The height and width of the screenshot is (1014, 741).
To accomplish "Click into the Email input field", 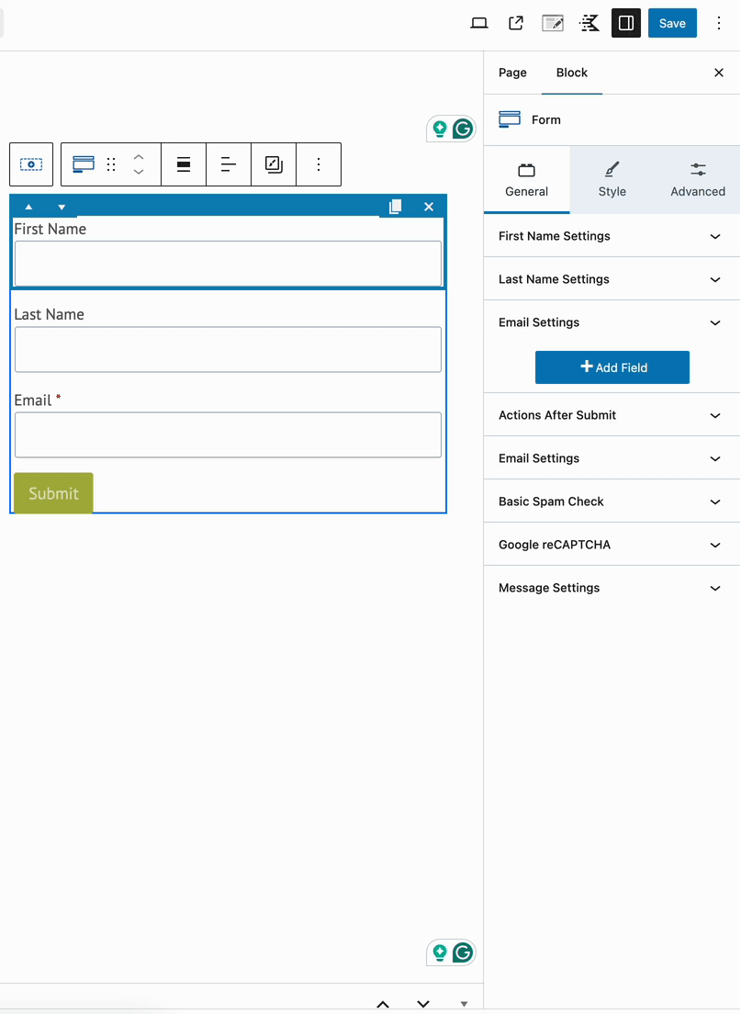I will [228, 434].
